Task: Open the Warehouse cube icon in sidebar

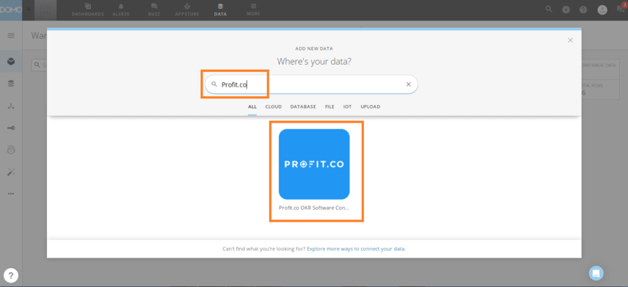Action: 11,62
